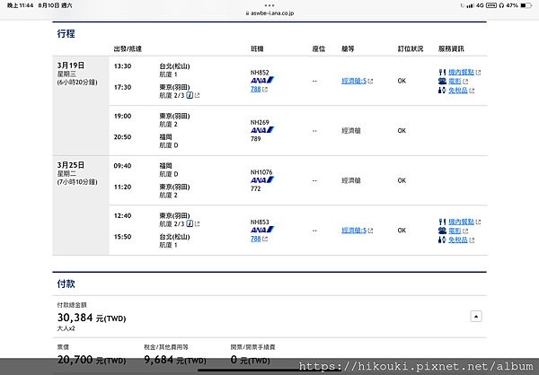Click the meal utensils icon in NH853 row

442,222
